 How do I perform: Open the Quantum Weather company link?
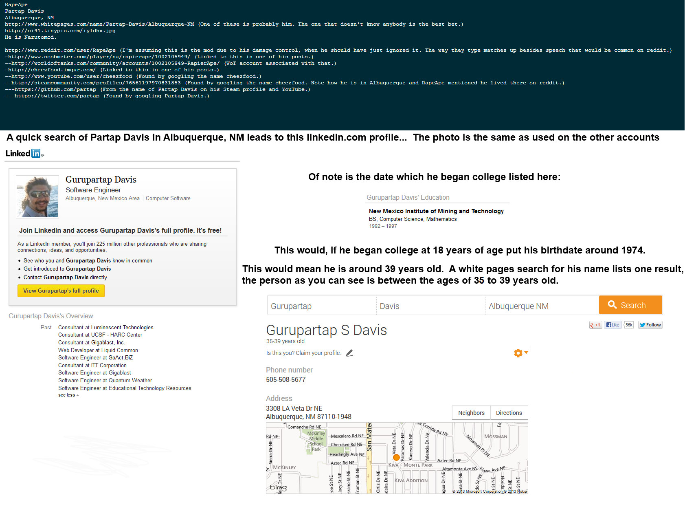[130, 381]
